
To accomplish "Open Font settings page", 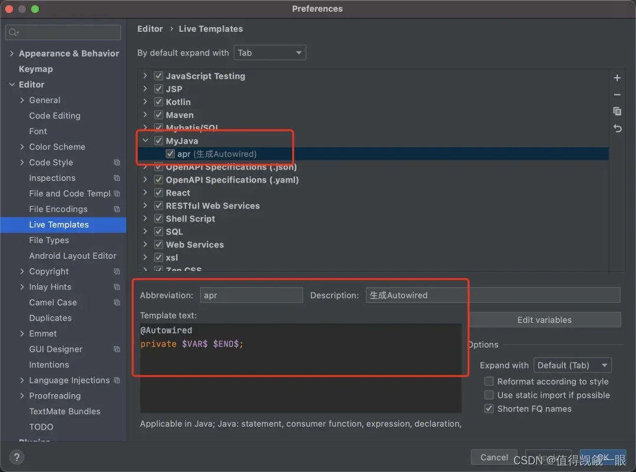I will tap(38, 131).
